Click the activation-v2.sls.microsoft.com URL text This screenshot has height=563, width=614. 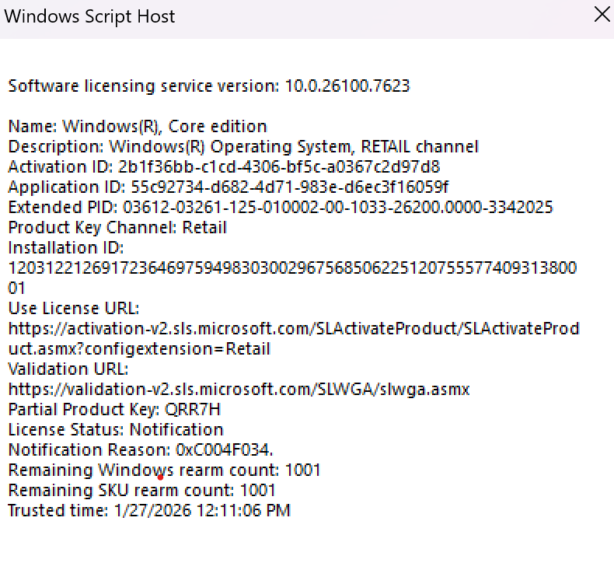click(294, 329)
